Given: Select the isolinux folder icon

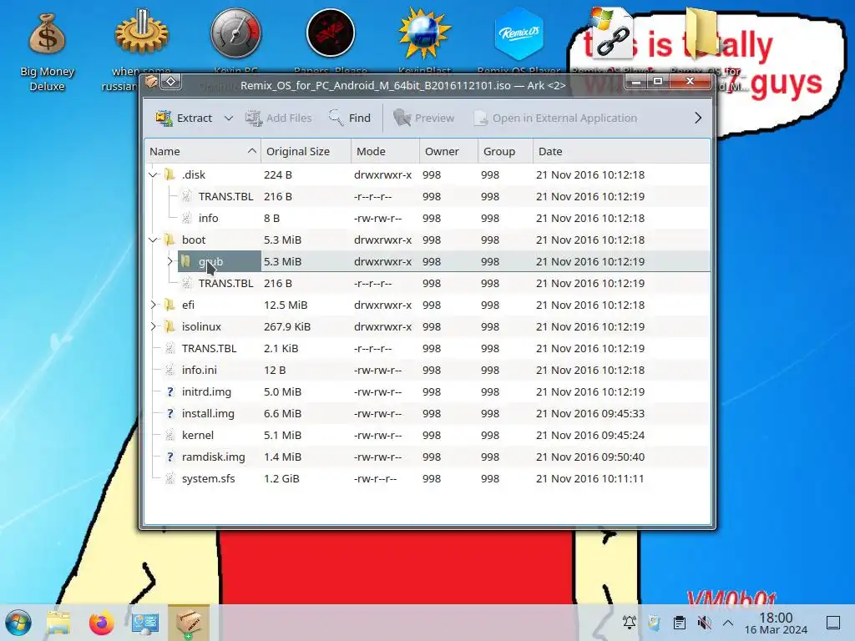Looking at the screenshot, I should (x=169, y=326).
